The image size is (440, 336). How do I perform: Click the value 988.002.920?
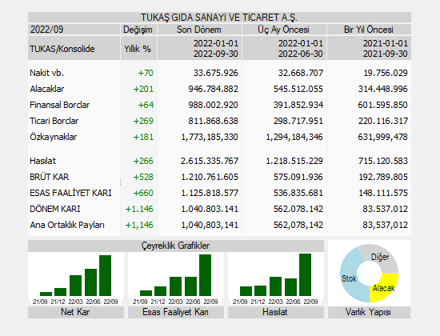pos(214,105)
